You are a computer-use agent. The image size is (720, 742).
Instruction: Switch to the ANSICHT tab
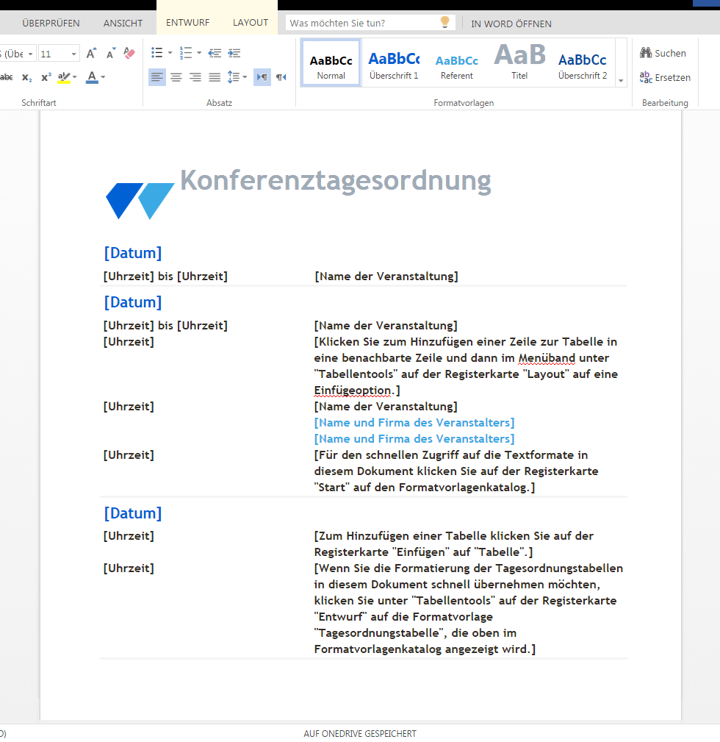coord(123,24)
